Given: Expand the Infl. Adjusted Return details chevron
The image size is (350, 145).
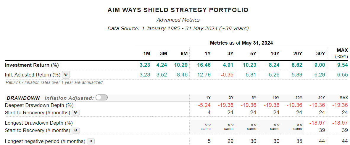Looking at the screenshot, I should pos(66,75).
